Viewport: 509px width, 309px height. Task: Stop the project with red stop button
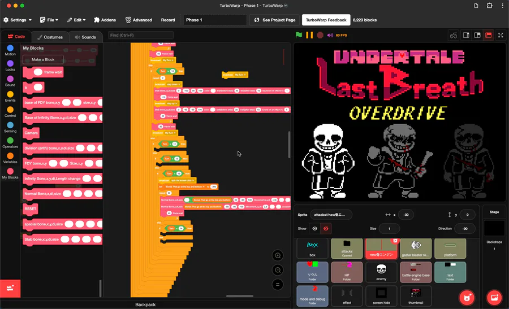[320, 35]
